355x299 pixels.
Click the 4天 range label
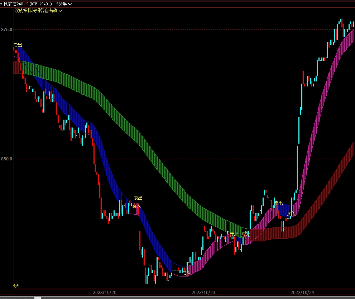coord(16,285)
